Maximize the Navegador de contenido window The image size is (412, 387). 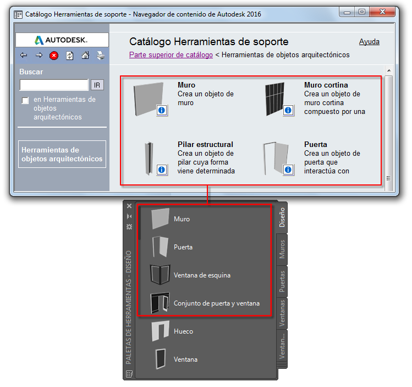(362, 12)
